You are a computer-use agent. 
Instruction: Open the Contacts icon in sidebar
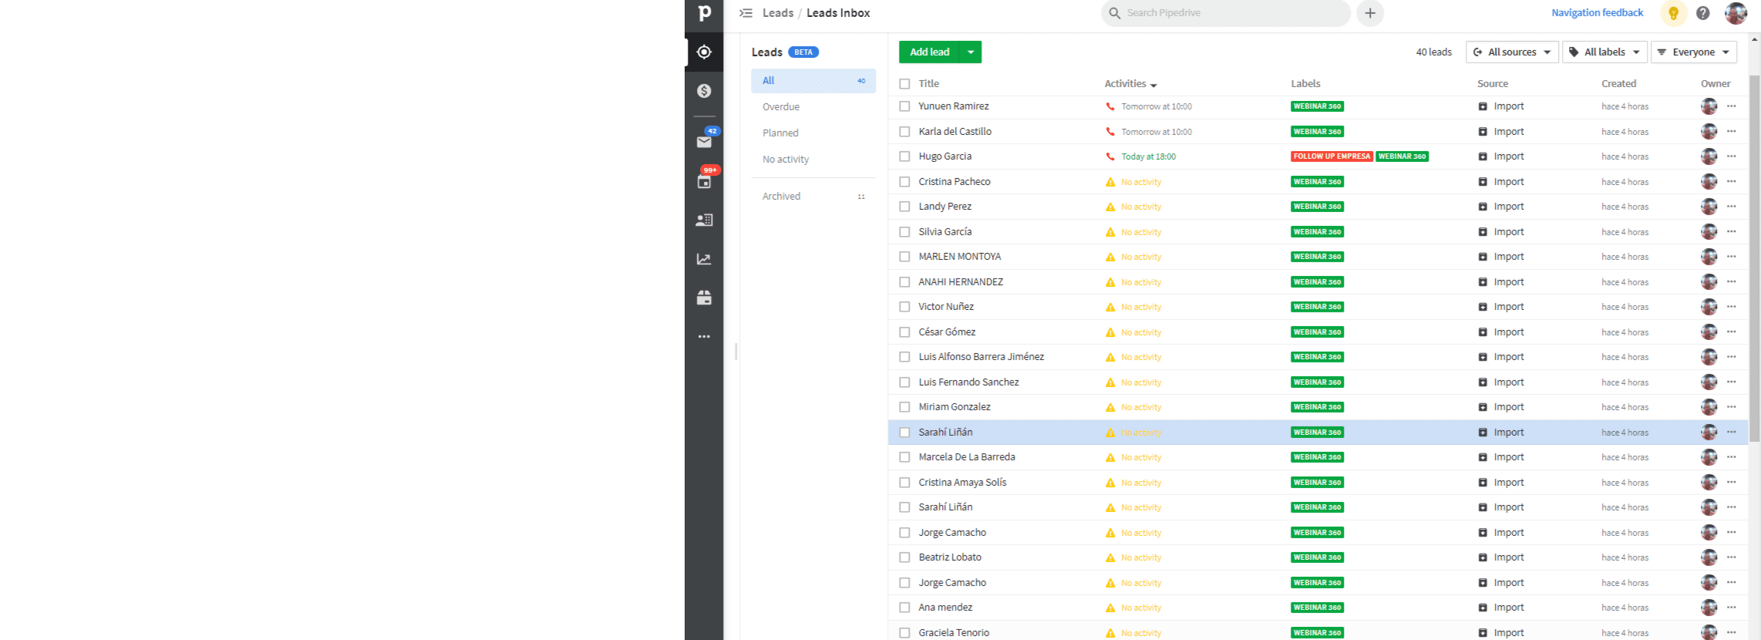point(704,220)
